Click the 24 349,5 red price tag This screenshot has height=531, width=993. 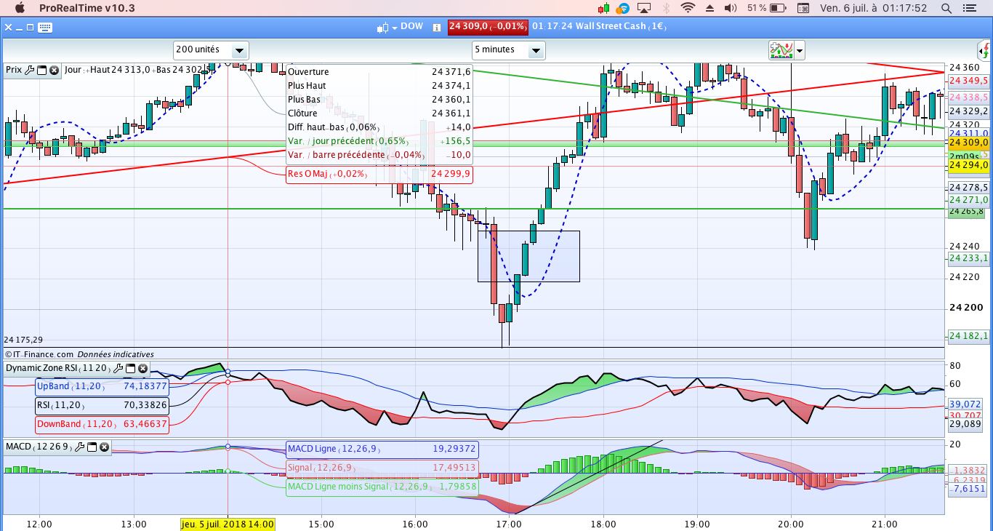pyautogui.click(x=968, y=80)
